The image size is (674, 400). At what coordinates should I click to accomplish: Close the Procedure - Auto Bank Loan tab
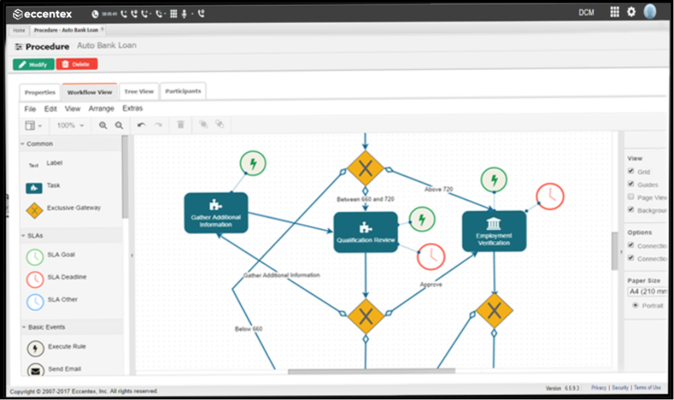click(x=102, y=29)
